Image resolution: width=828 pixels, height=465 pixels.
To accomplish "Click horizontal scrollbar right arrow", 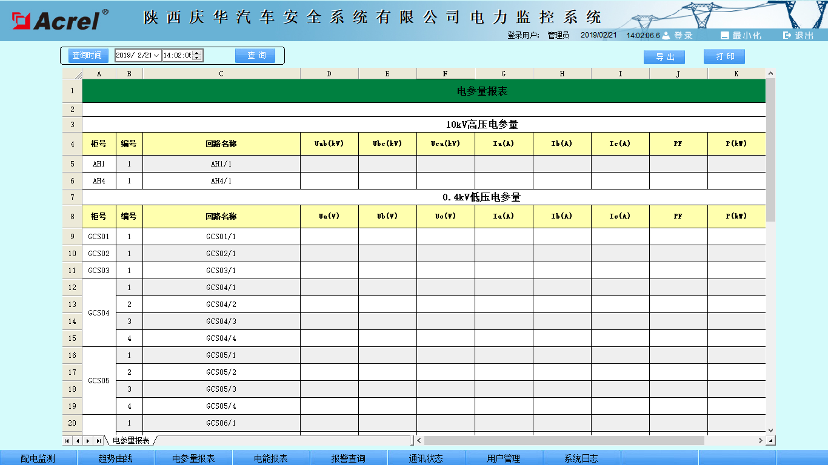I will pyautogui.click(x=761, y=441).
